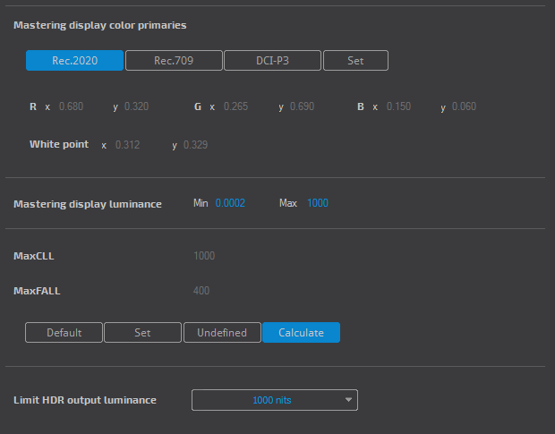Click the Mastering display luminance label
Screen dimensions: 555x434
(88, 204)
